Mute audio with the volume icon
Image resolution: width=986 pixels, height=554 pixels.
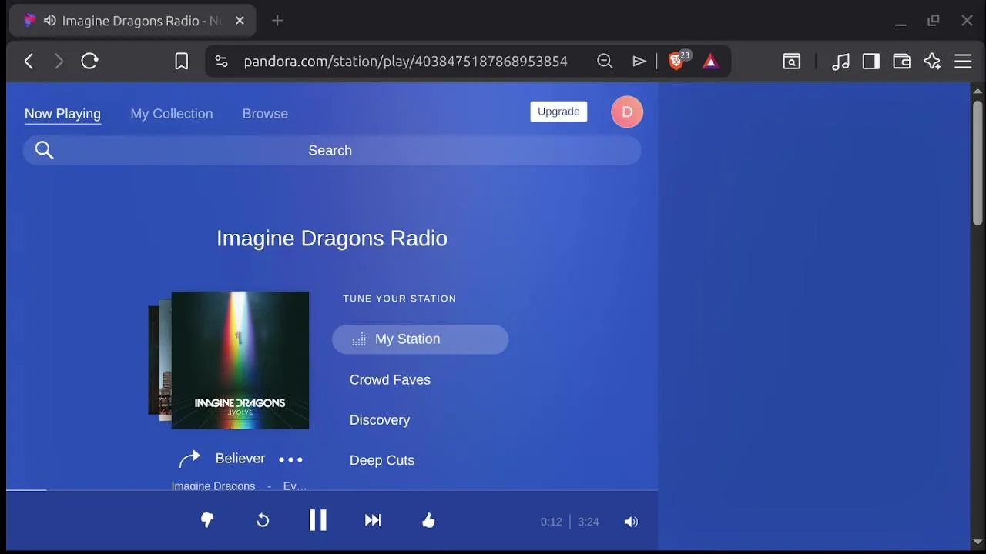pos(631,522)
